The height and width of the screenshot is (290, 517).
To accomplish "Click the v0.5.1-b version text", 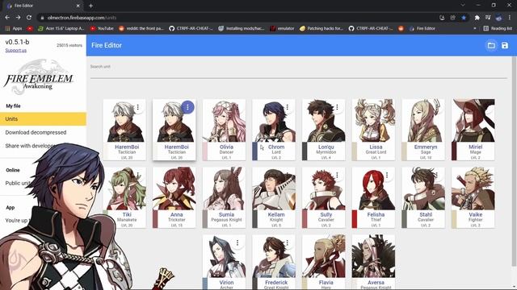I will click(x=17, y=42).
